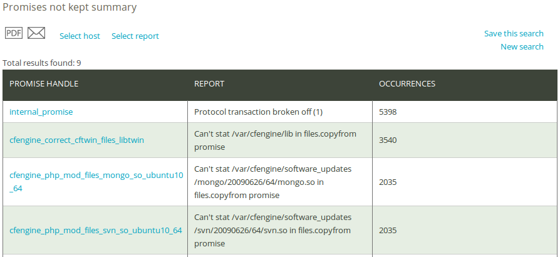
Task: Select the /var/cfengine/lib copyfrom report cell
Action: click(280, 140)
